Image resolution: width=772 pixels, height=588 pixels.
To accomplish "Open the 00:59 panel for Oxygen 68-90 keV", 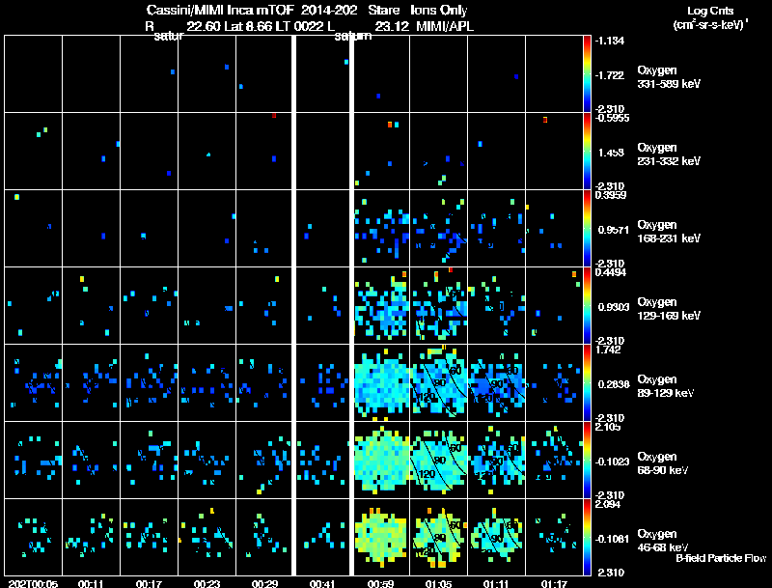I will [381, 460].
